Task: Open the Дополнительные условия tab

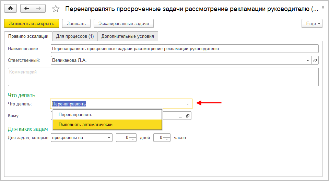Action: coord(128,36)
